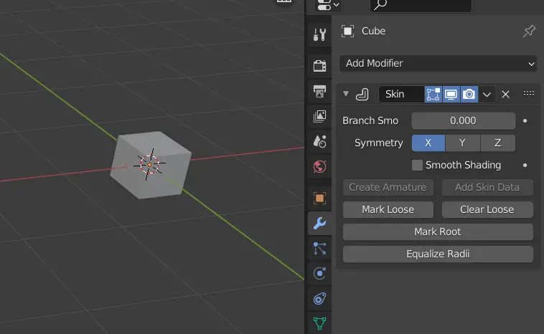The image size is (544, 334).
Task: Click the Equalize Radii button
Action: [438, 254]
